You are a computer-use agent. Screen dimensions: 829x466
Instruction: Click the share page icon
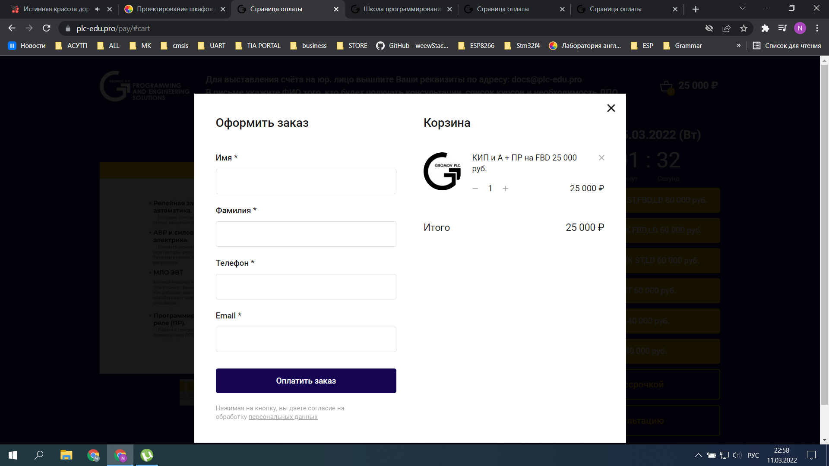[726, 28]
